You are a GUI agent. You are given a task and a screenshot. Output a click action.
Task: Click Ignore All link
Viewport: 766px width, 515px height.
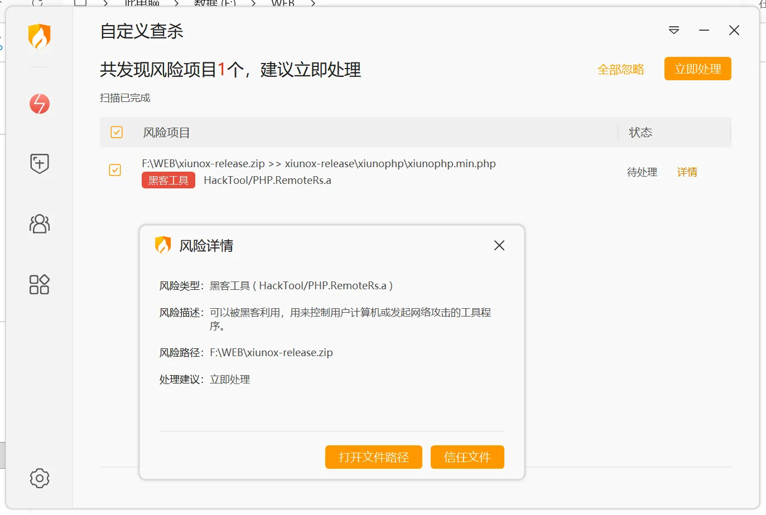tap(620, 70)
